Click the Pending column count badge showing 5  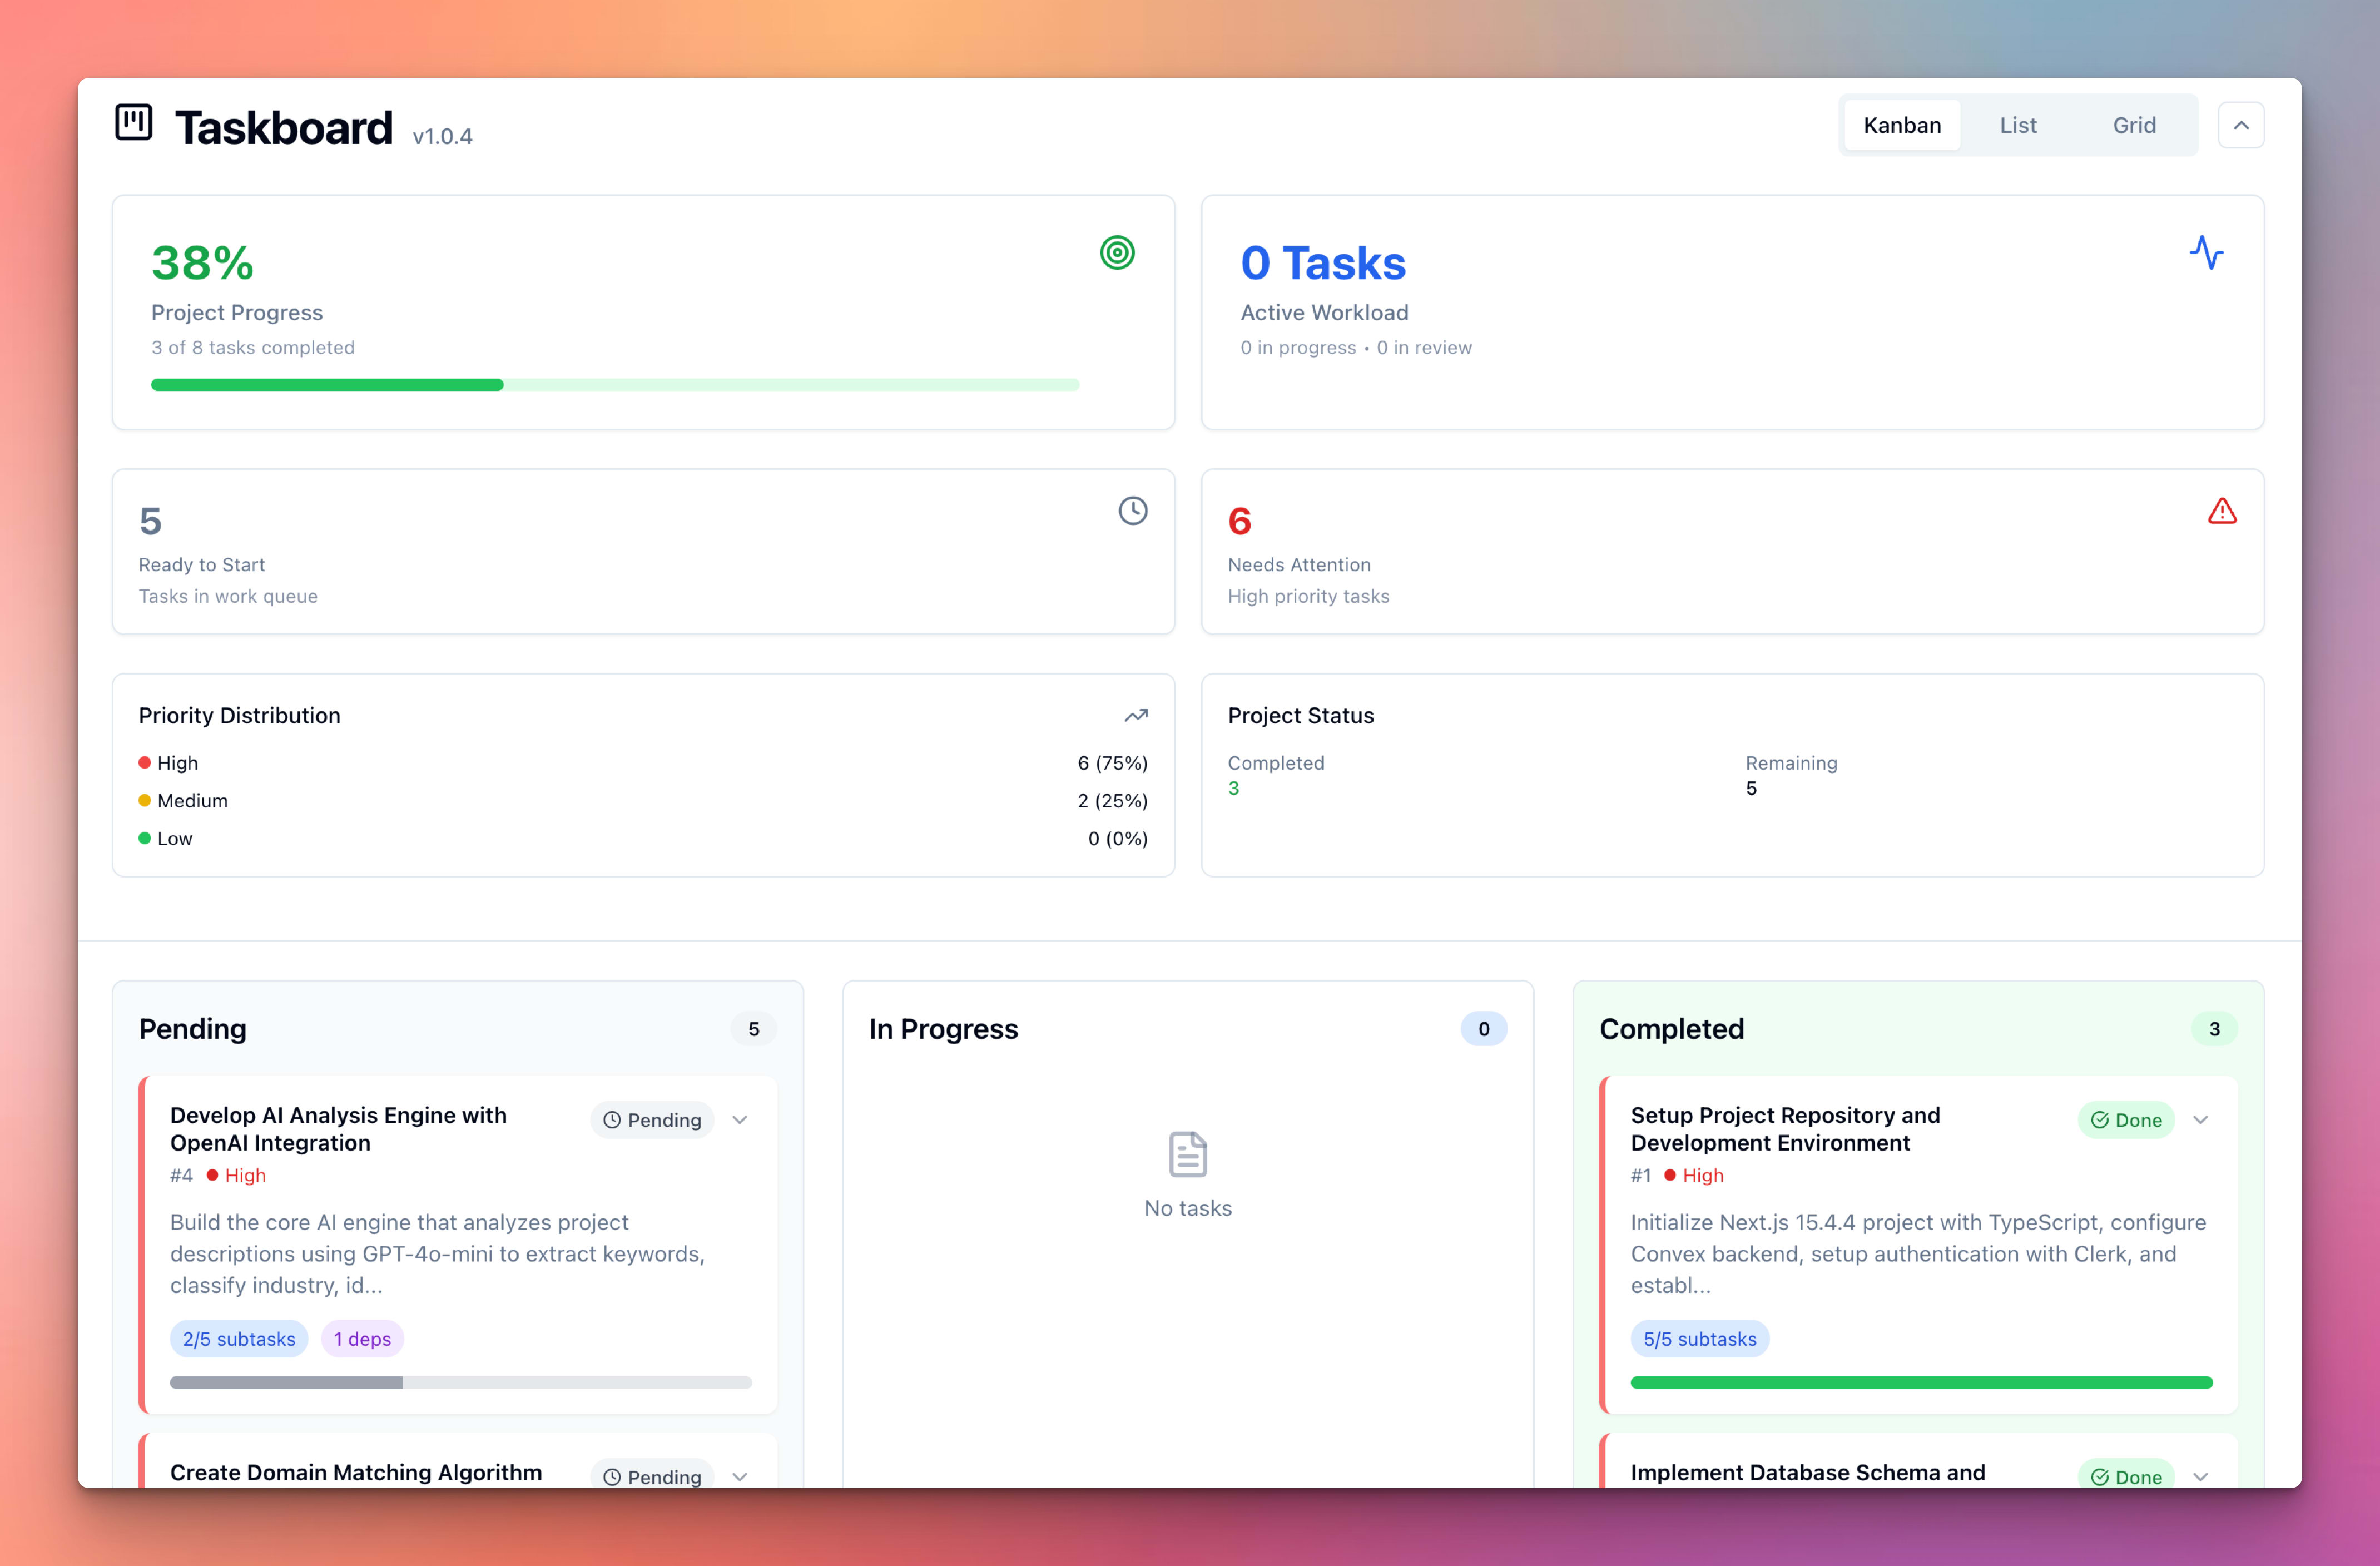coord(753,1028)
